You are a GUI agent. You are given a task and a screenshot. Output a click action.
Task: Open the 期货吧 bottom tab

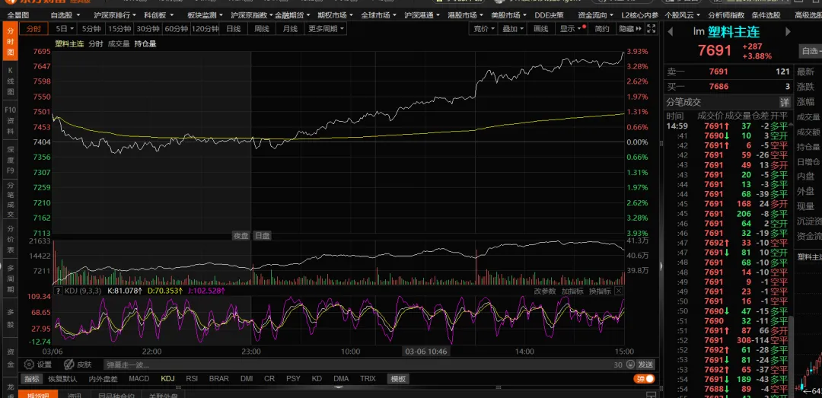[38, 395]
